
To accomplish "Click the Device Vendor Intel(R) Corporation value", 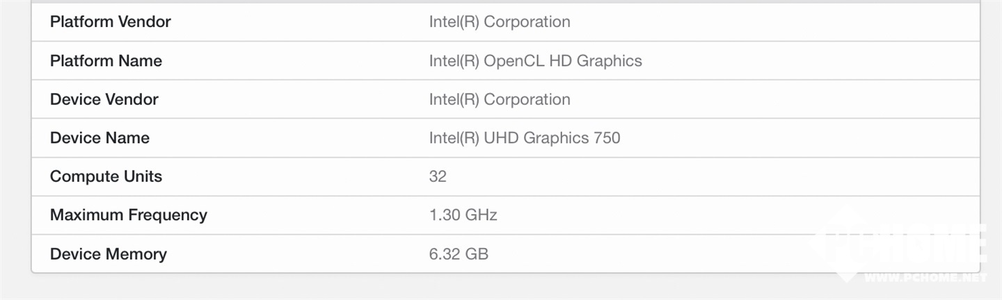I will point(500,99).
